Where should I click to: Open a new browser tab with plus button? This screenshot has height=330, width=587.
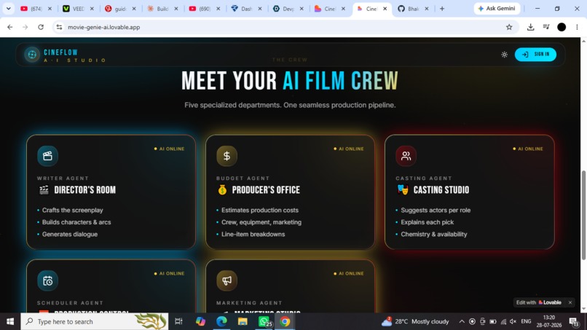click(x=442, y=9)
